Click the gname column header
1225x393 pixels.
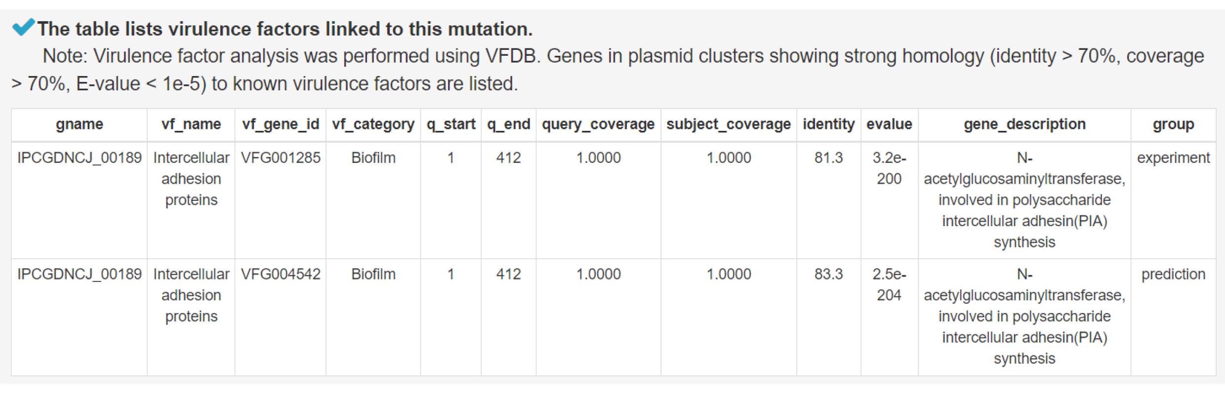coord(80,124)
